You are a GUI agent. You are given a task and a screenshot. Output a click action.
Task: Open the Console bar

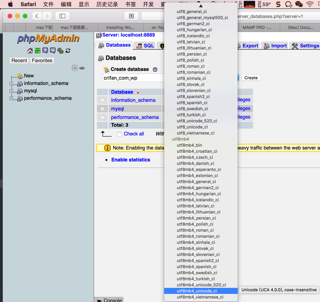(109, 300)
